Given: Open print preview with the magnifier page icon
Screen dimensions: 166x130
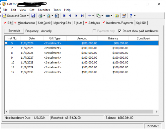Looking at the screenshot, I should point(48,16).
